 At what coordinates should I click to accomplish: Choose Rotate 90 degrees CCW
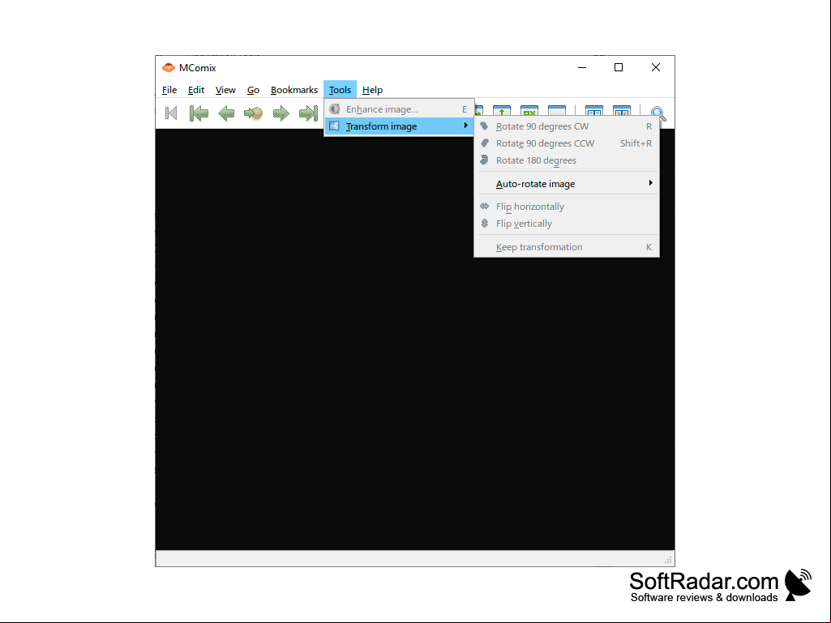pyautogui.click(x=567, y=143)
